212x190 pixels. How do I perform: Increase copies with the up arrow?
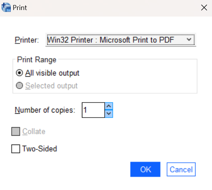click(109, 106)
